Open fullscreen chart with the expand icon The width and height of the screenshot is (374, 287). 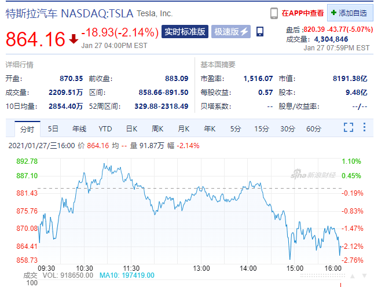pyautogui.click(x=348, y=127)
